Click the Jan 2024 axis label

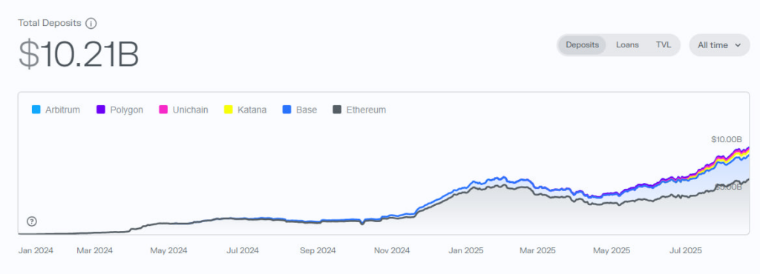[36, 250]
